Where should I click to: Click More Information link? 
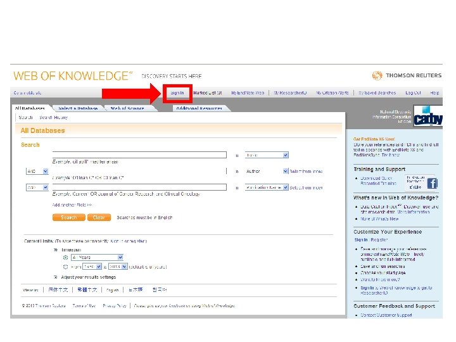413,212
